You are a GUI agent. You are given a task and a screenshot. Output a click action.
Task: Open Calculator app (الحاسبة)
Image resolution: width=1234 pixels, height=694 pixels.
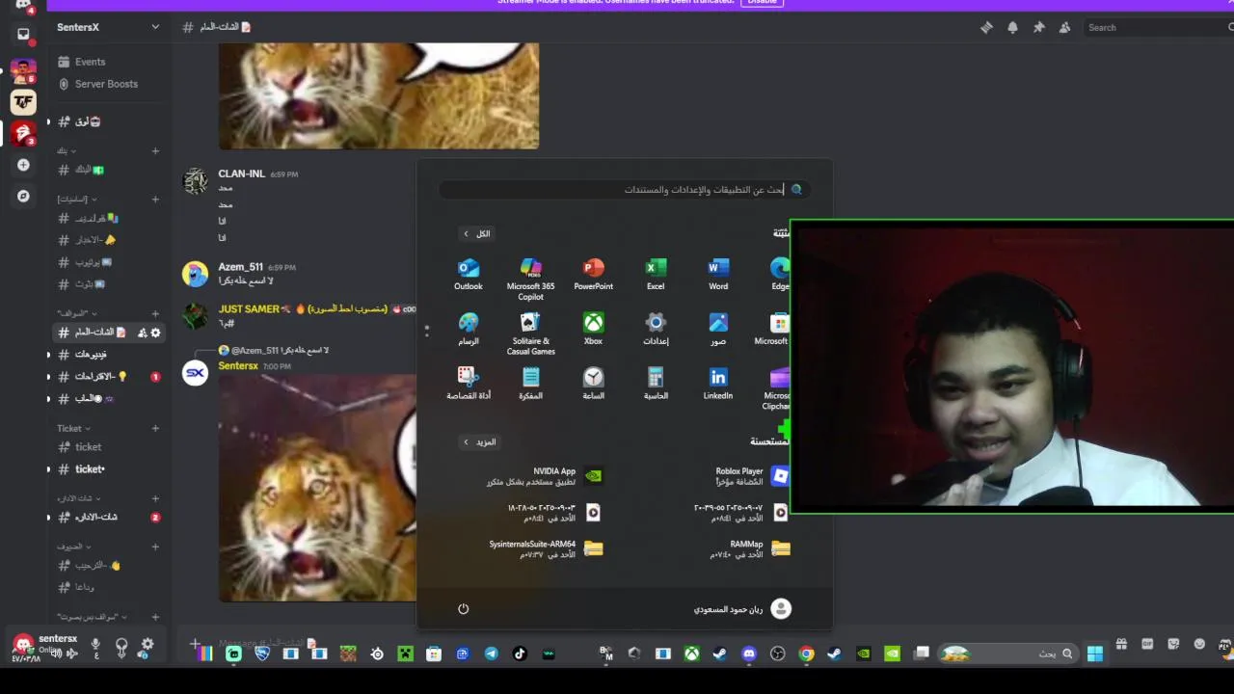(x=656, y=383)
